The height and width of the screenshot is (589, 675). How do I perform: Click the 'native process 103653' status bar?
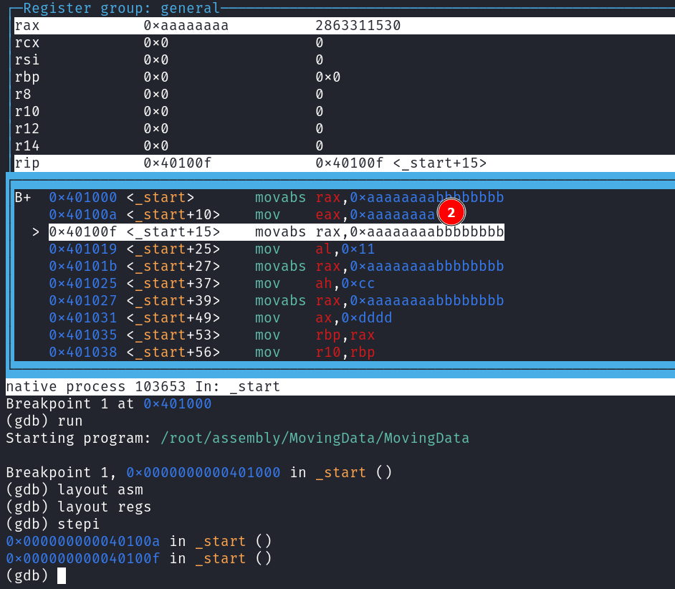(143, 387)
